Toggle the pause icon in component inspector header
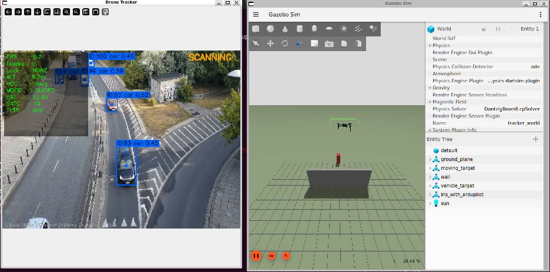550x272 pixels. pos(498,29)
